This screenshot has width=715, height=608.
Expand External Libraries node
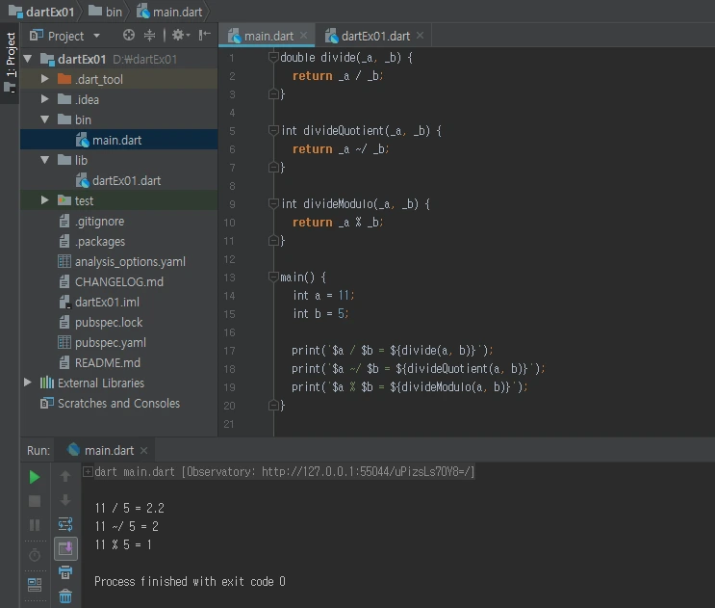tap(28, 383)
